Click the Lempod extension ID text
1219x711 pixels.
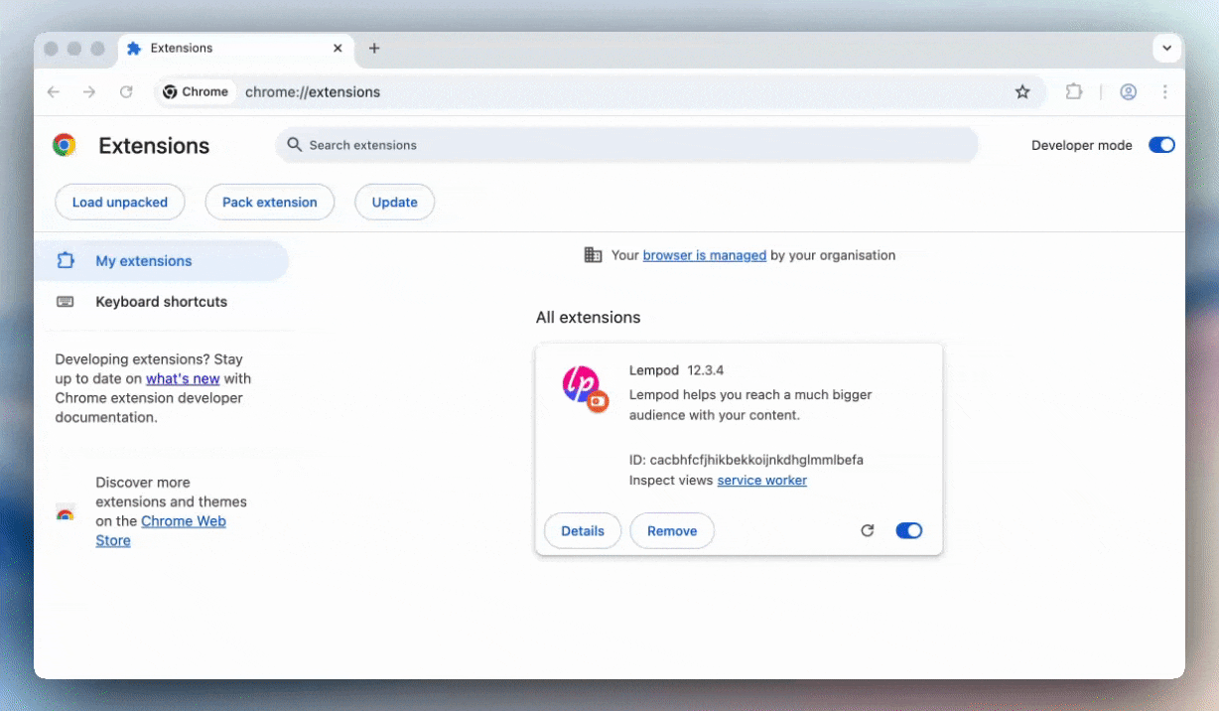(x=746, y=460)
